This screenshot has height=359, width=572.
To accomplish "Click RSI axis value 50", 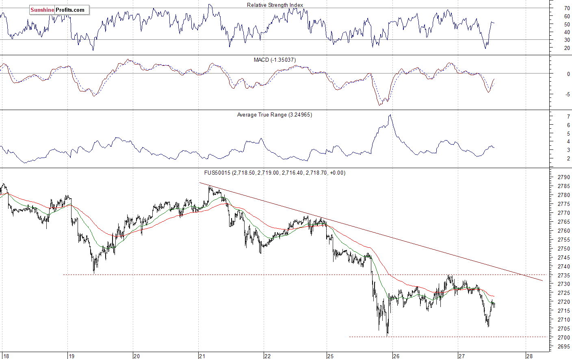I will [x=567, y=24].
